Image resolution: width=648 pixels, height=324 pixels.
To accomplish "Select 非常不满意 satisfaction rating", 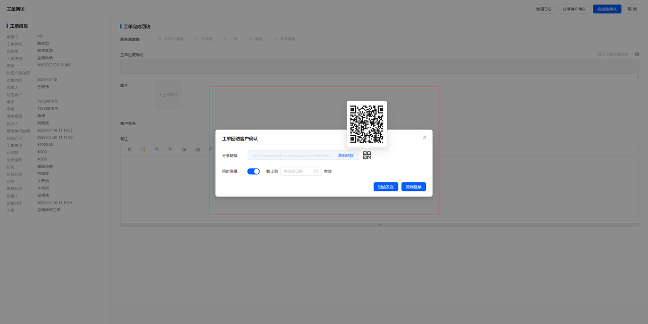I will [x=171, y=39].
